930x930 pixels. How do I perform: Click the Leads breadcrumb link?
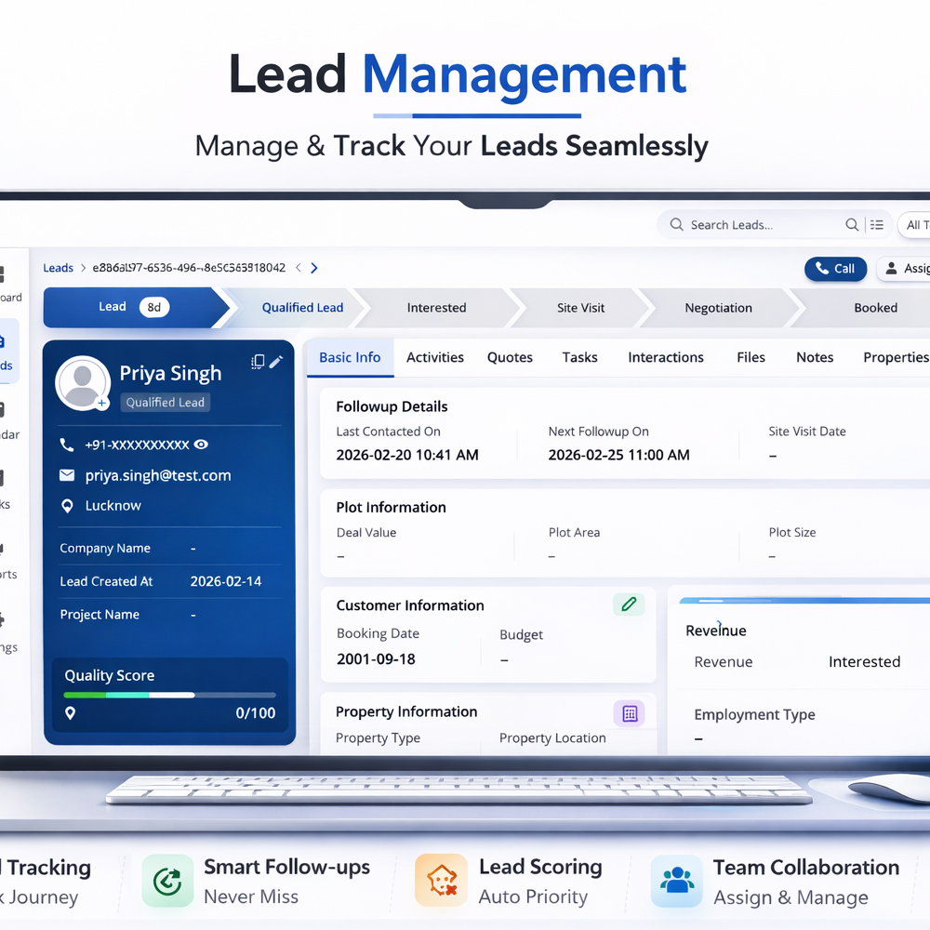[x=58, y=268]
